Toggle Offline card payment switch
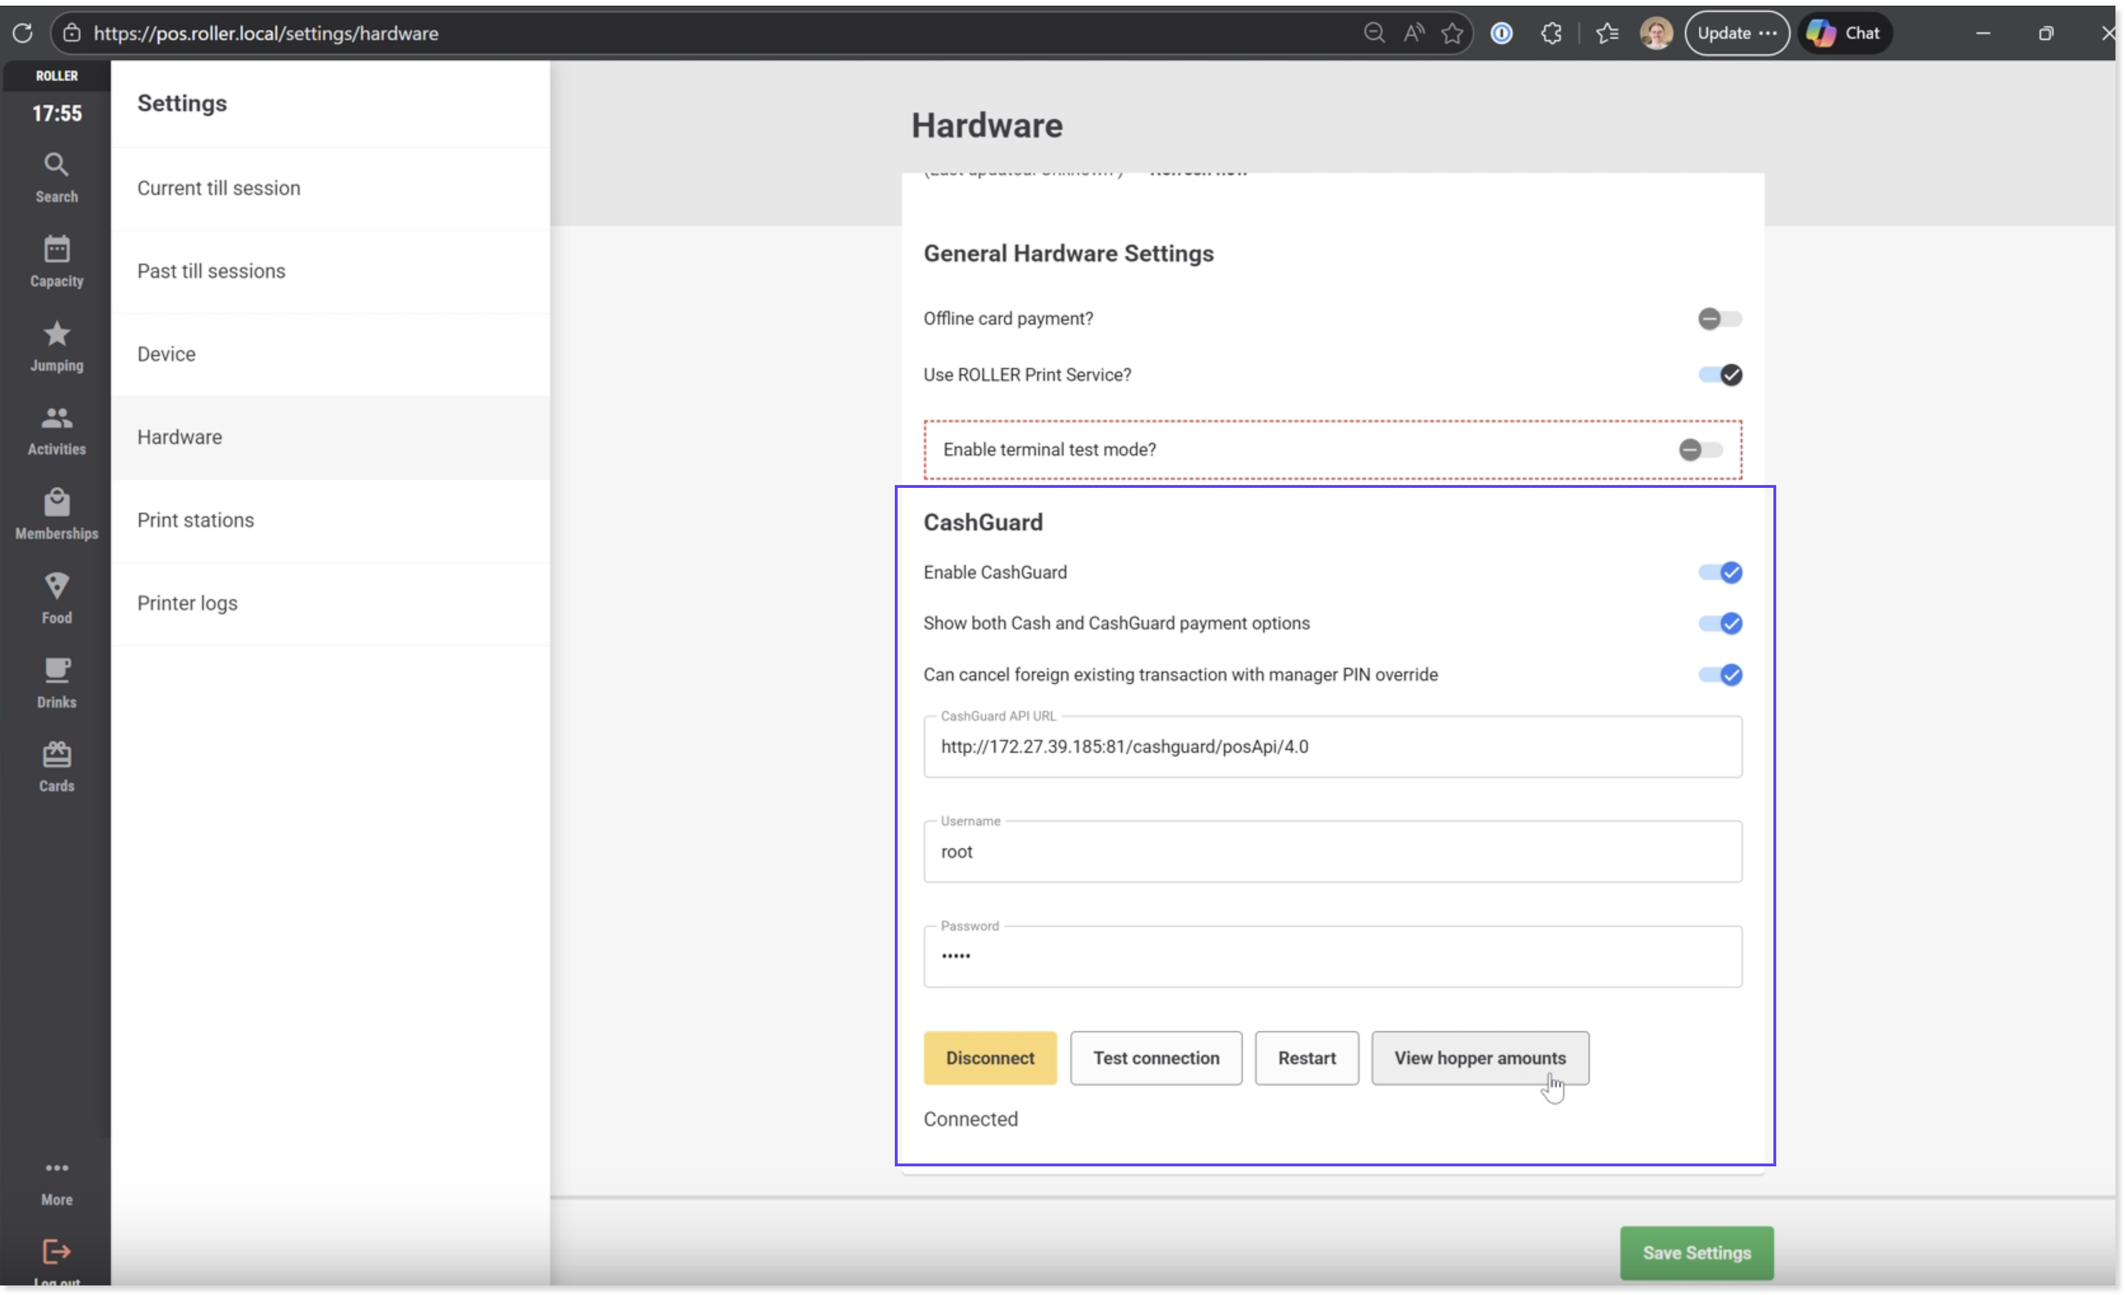 click(x=1720, y=319)
